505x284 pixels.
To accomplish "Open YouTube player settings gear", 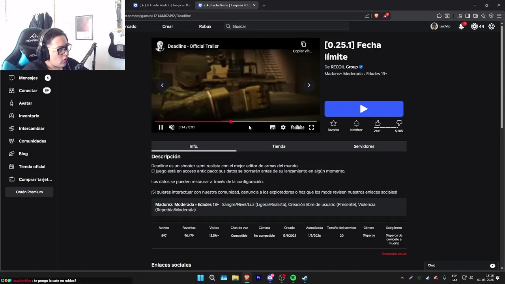I will pyautogui.click(x=283, y=127).
